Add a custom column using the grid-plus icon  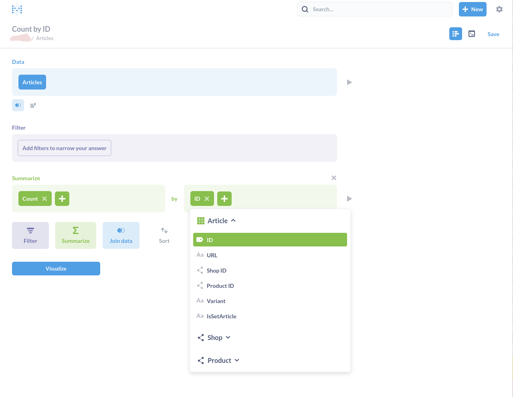coord(33,105)
